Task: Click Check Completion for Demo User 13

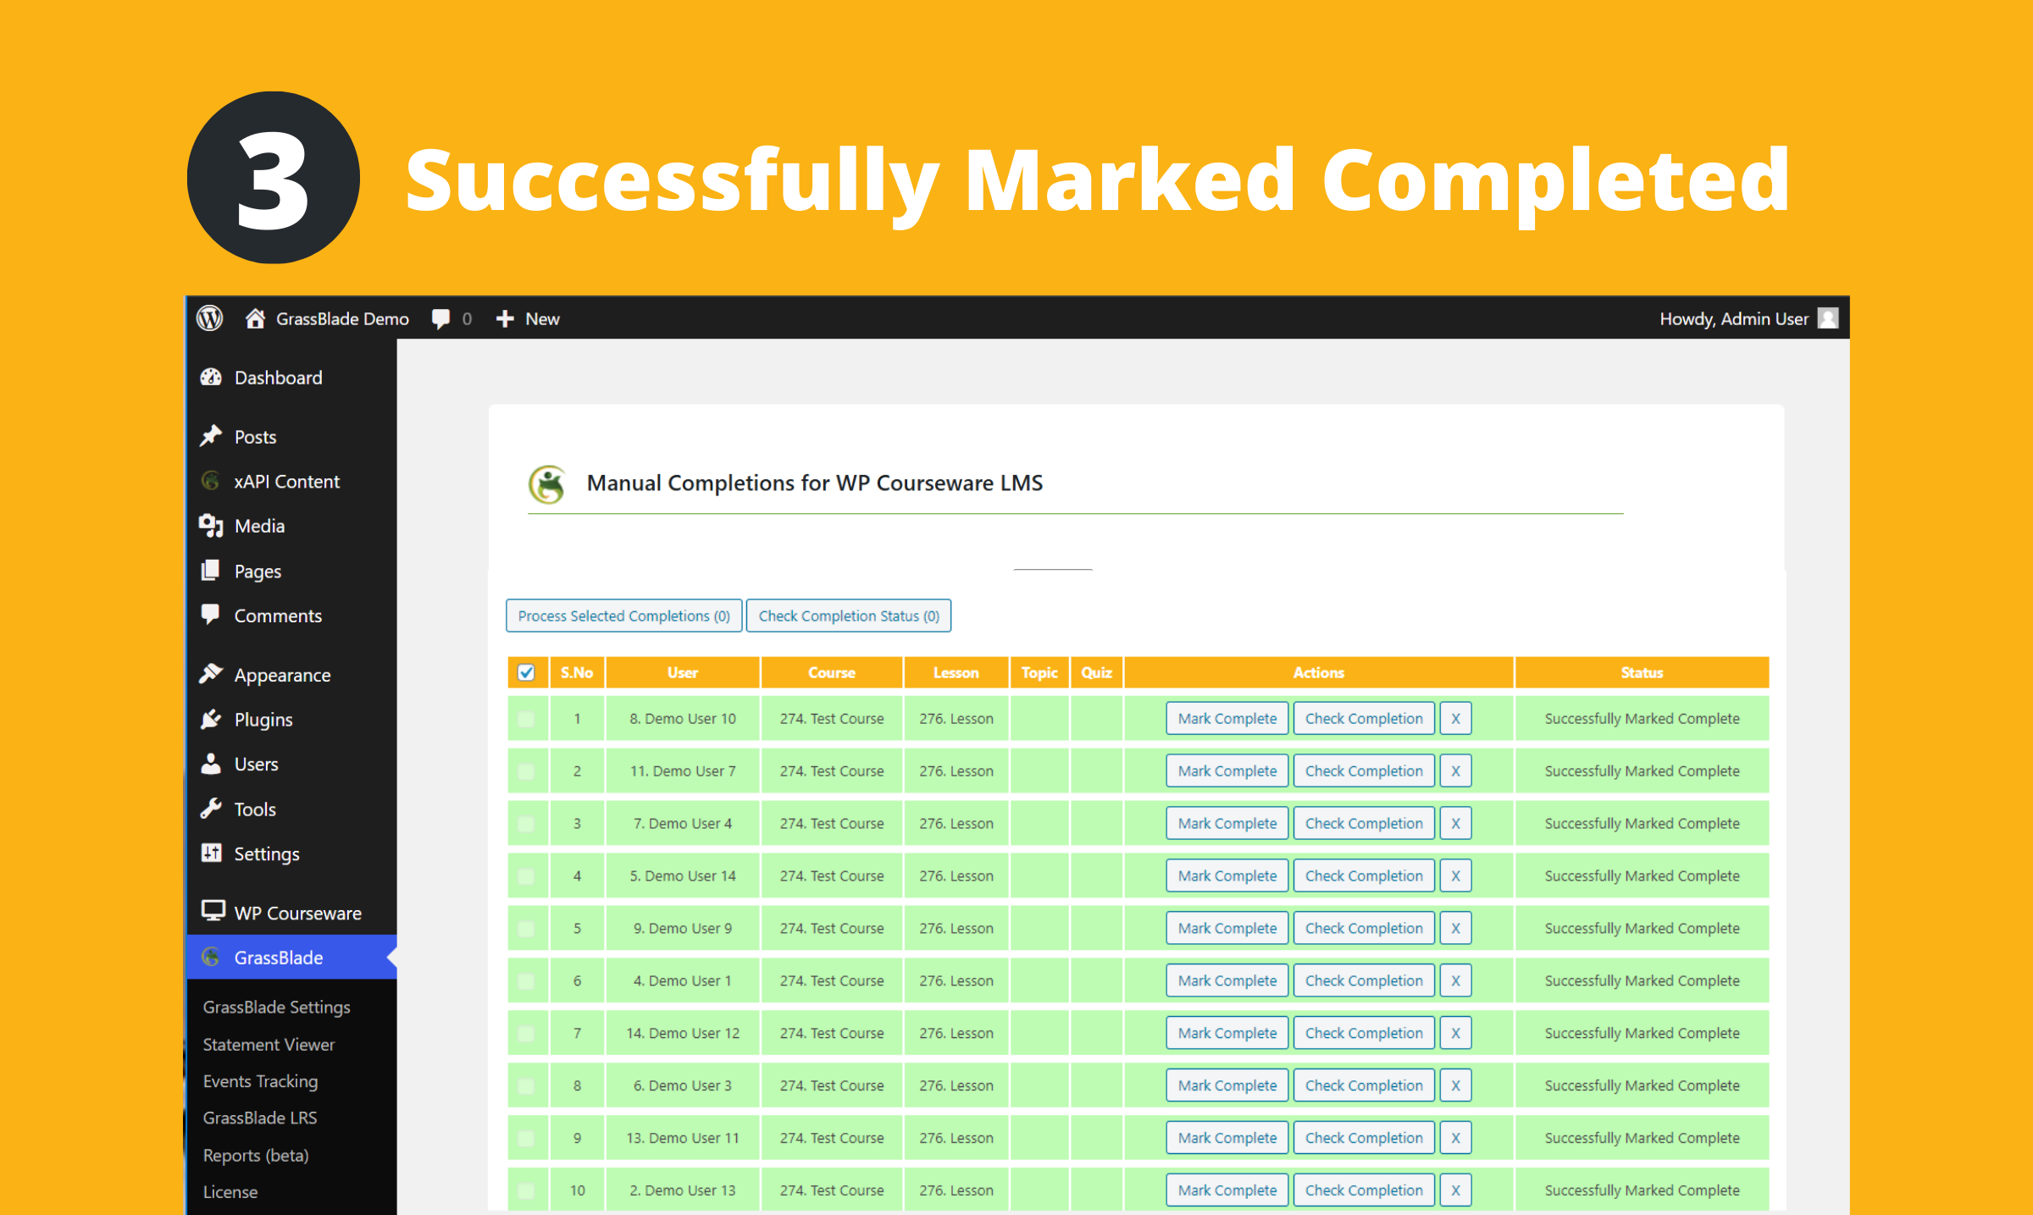Action: tap(1364, 1190)
